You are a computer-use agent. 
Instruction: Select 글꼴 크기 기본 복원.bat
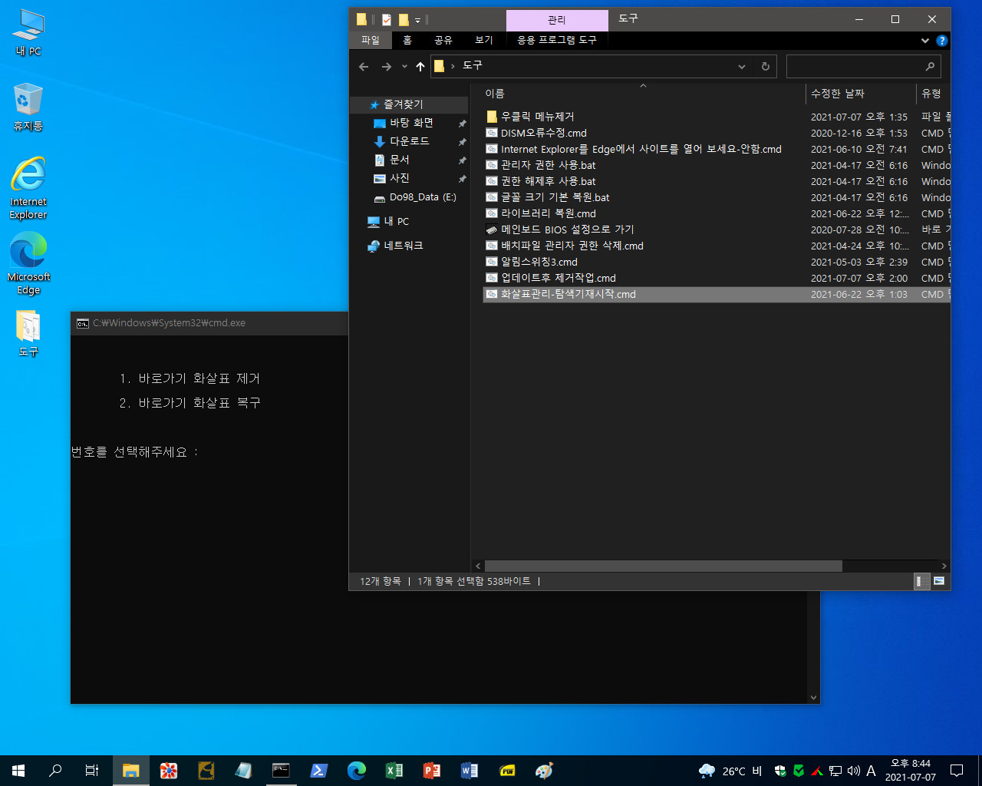(555, 197)
